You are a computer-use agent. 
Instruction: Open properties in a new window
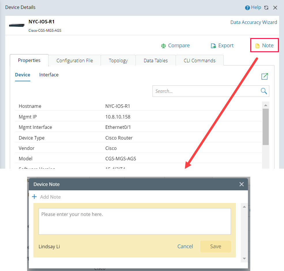(264, 76)
